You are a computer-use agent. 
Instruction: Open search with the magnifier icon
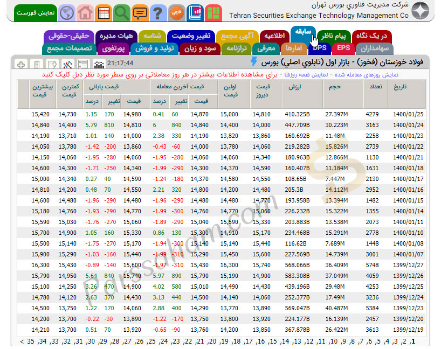(x=122, y=13)
